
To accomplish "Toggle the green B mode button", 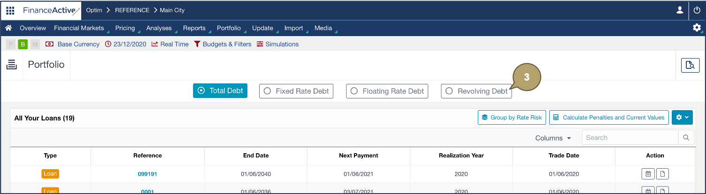I will click(23, 44).
